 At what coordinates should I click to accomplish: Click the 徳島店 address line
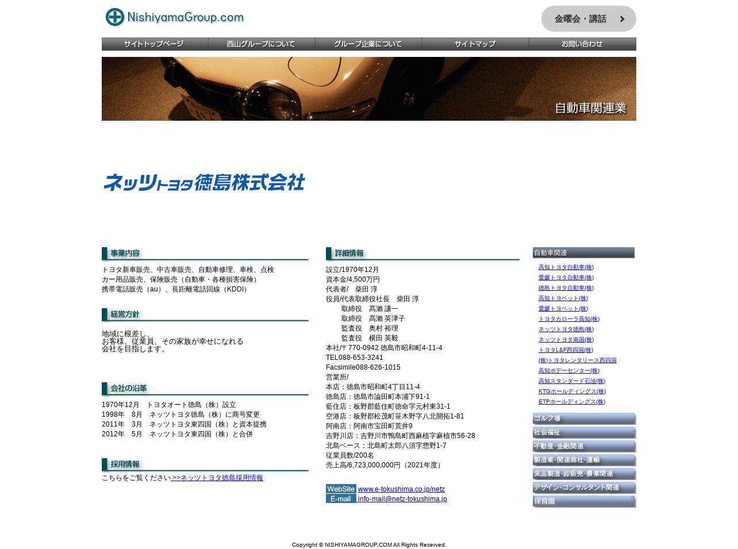click(x=378, y=397)
